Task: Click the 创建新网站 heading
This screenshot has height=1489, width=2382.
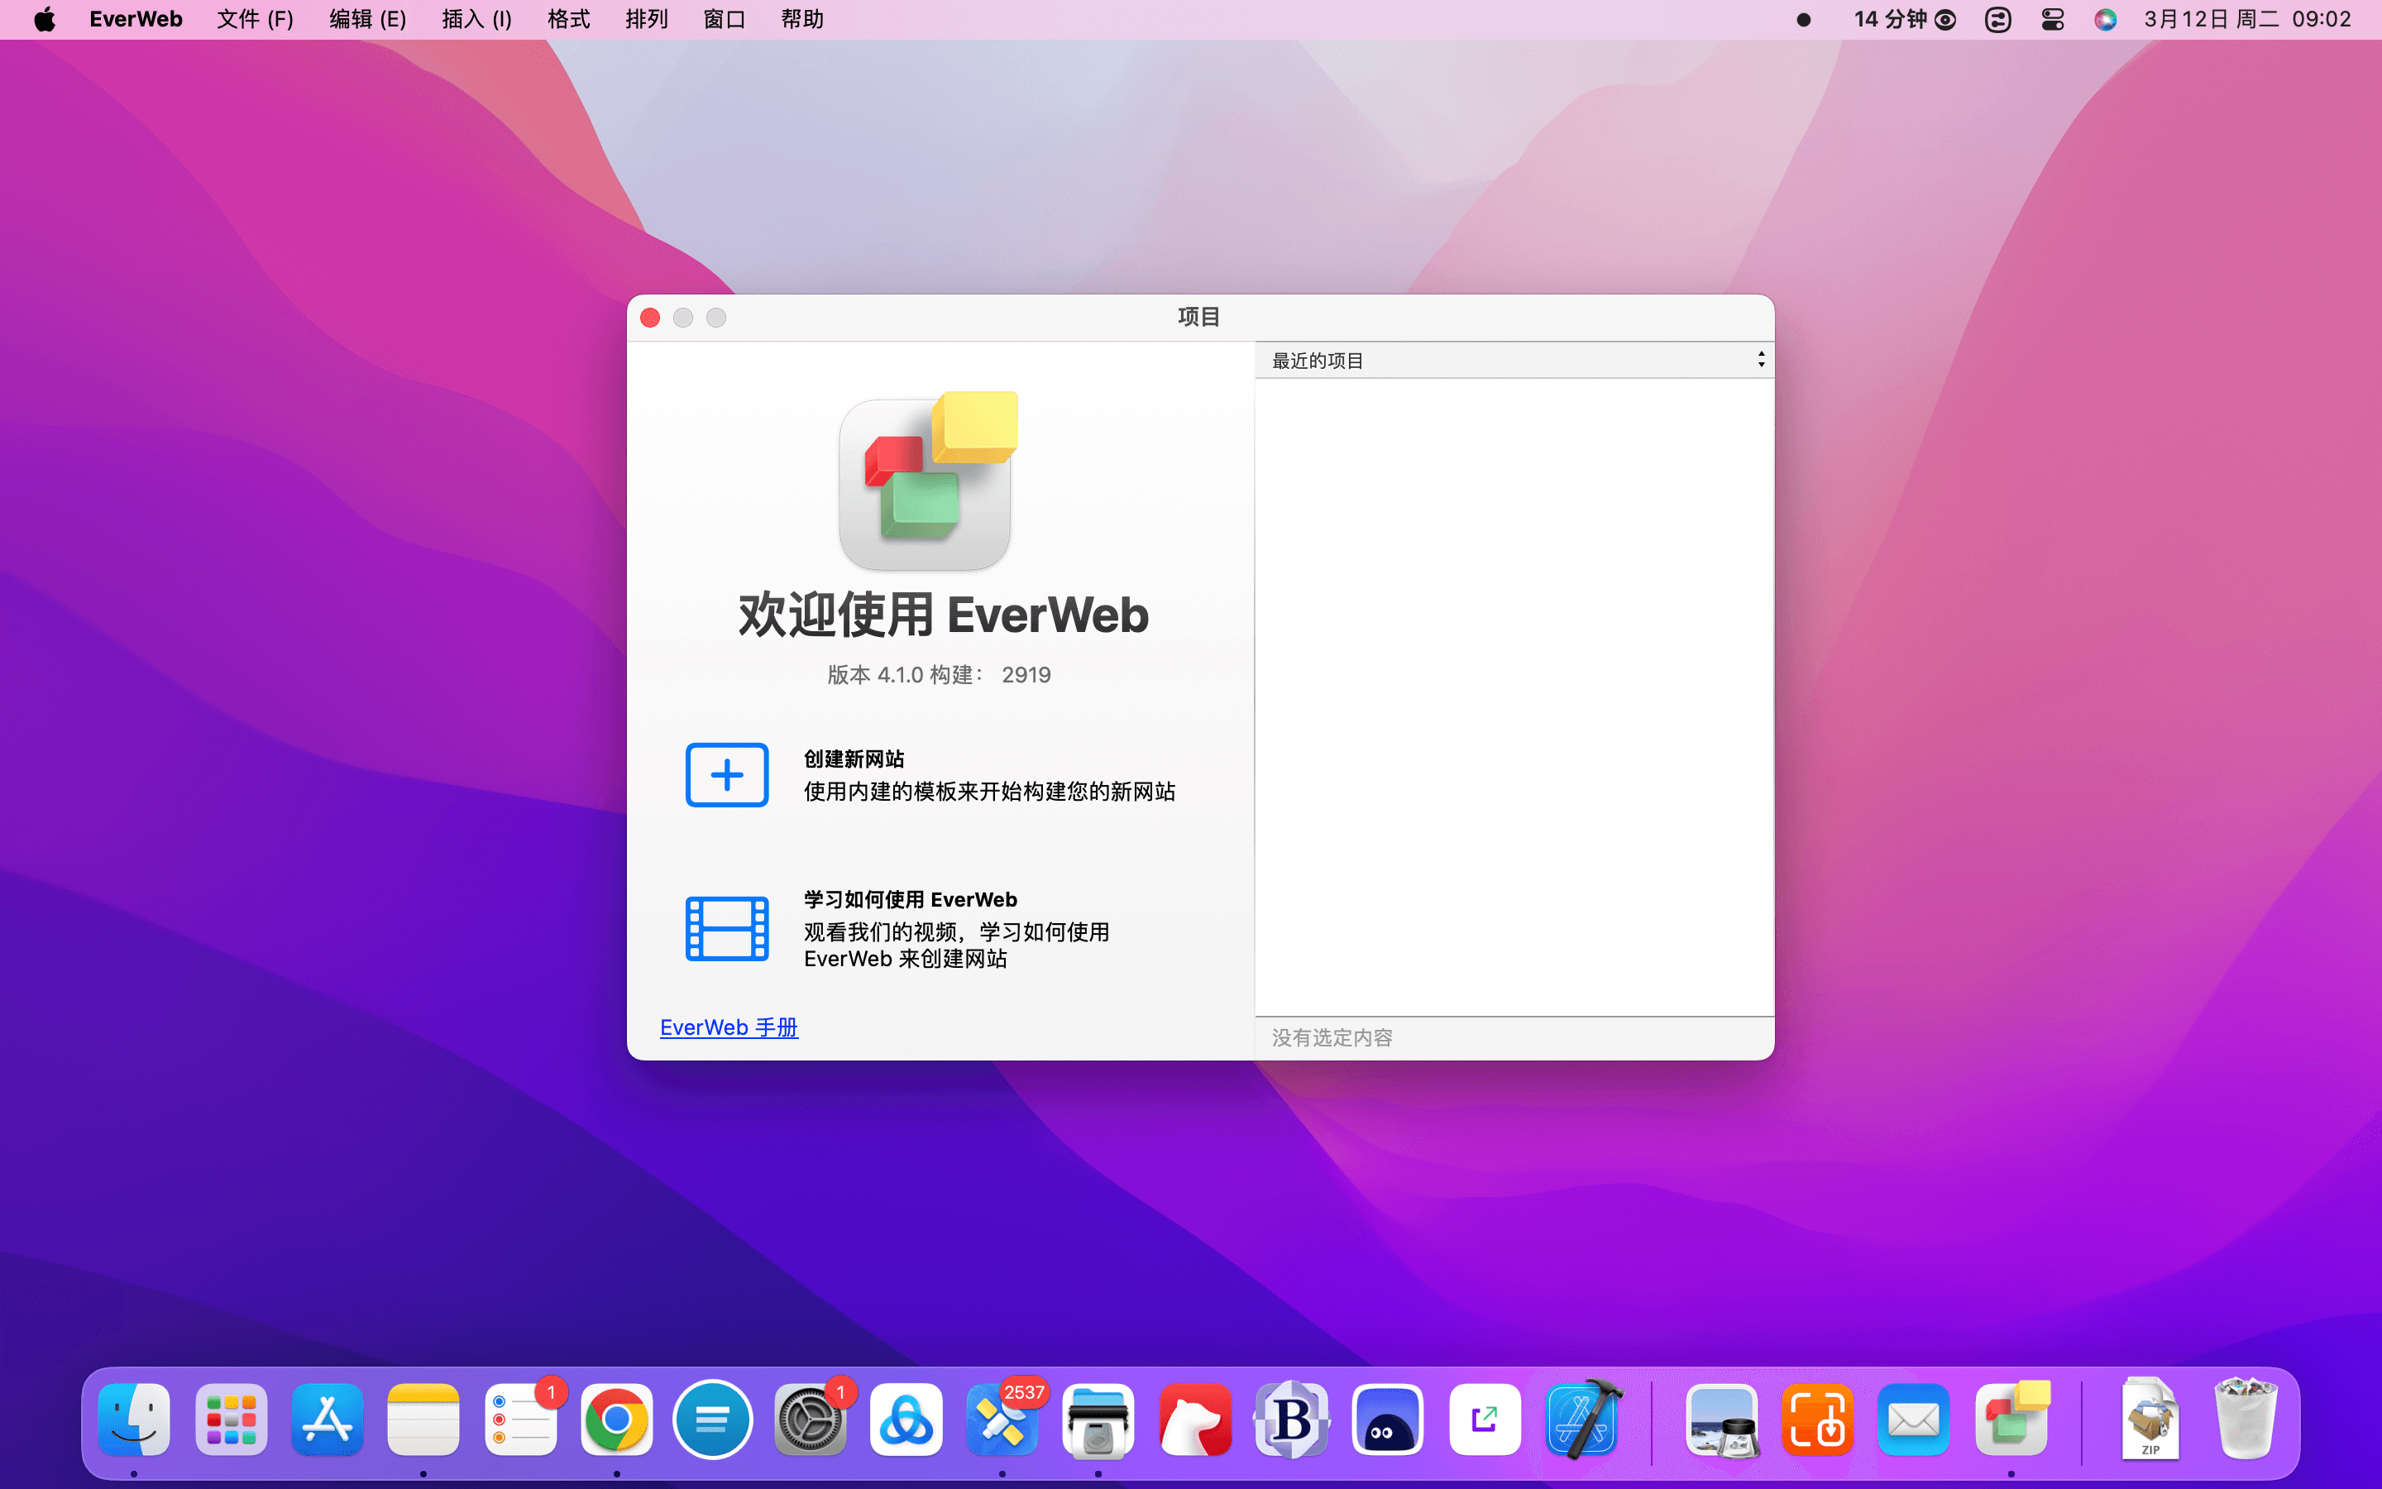Action: (854, 759)
